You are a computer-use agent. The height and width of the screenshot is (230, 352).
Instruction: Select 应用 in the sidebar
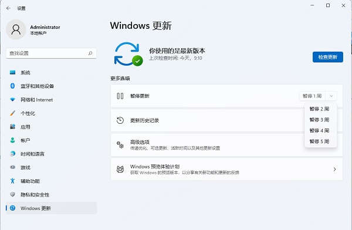pyautogui.click(x=51, y=127)
